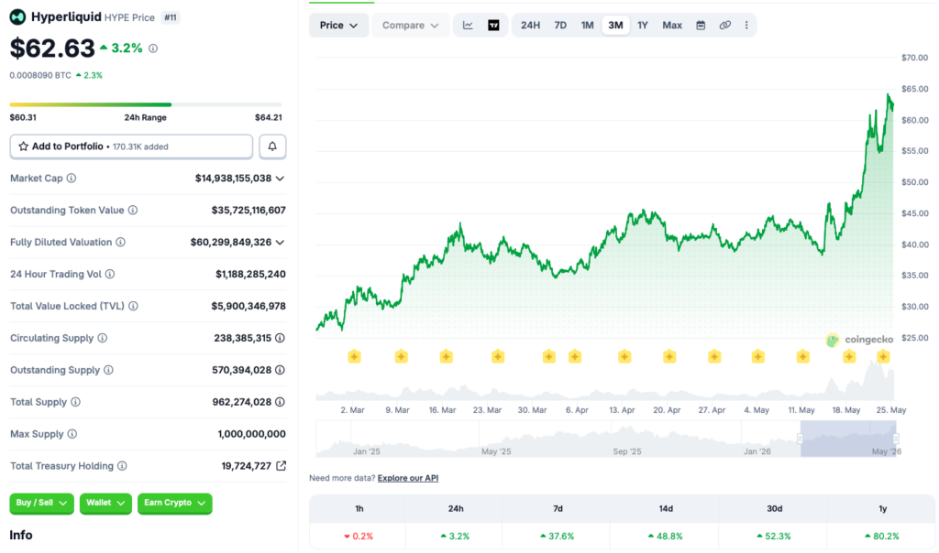Click left handle of chart navigator range

point(800,439)
